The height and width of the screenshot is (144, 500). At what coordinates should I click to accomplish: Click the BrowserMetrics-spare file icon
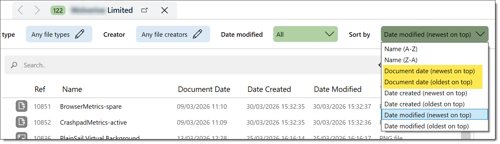[22, 106]
